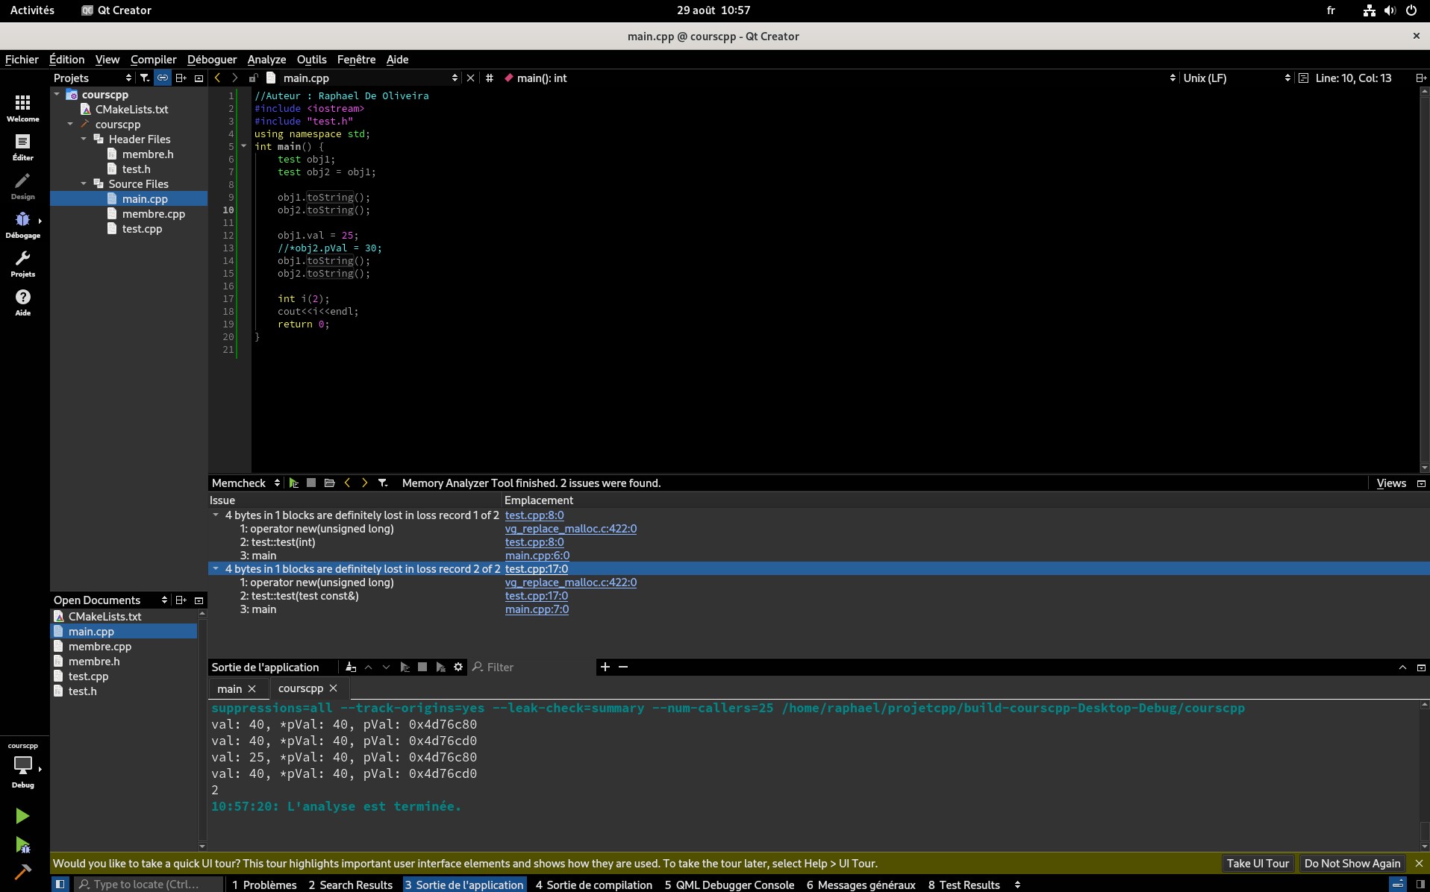Open the Projets mode wrench icon

[x=23, y=263]
